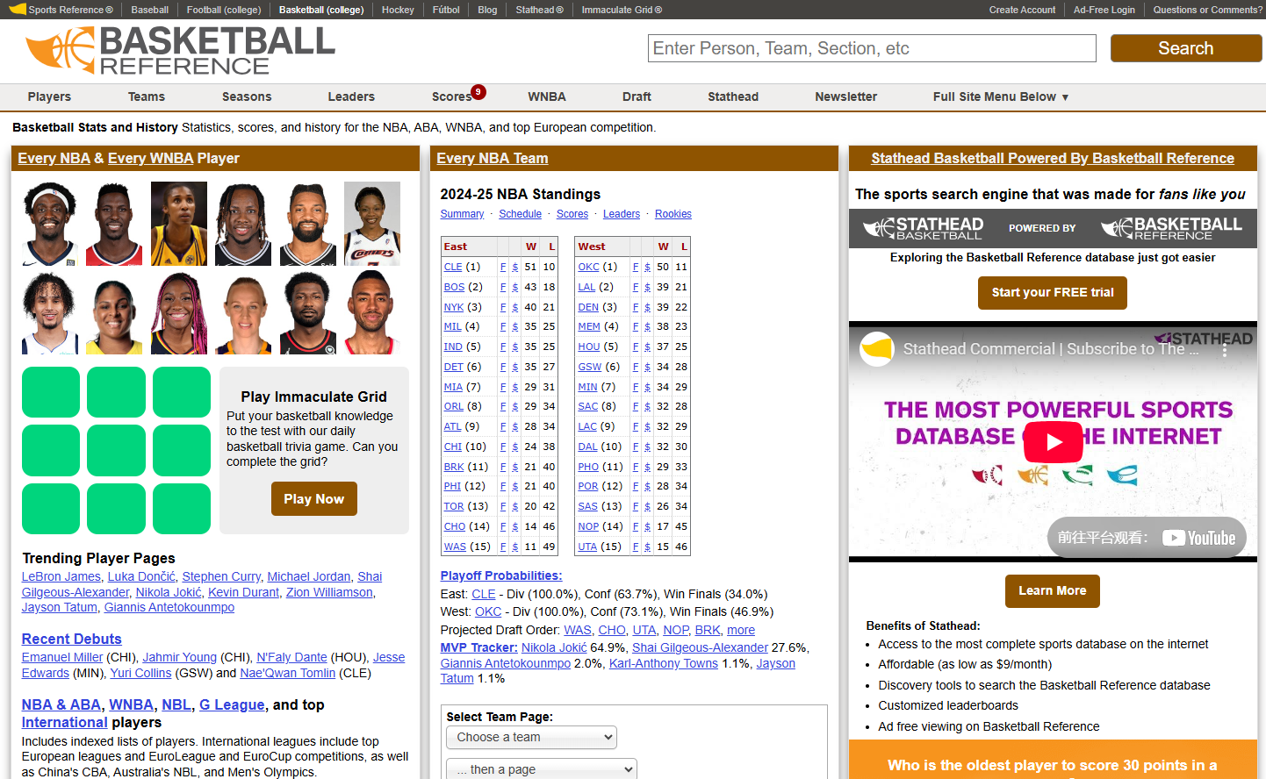Open the video's three-dot options menu

[x=1224, y=349]
